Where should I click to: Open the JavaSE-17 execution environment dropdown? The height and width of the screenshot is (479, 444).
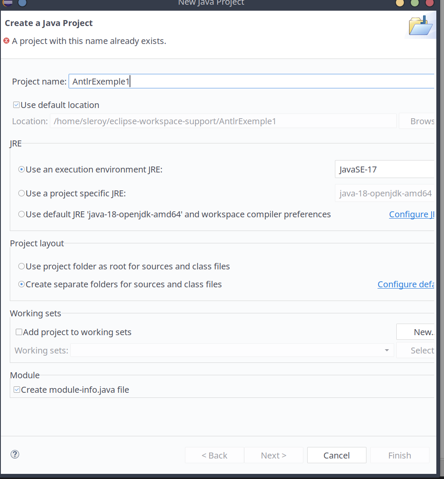tap(384, 169)
